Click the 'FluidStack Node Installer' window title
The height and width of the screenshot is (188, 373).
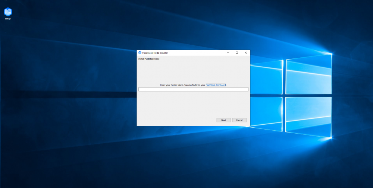point(155,53)
